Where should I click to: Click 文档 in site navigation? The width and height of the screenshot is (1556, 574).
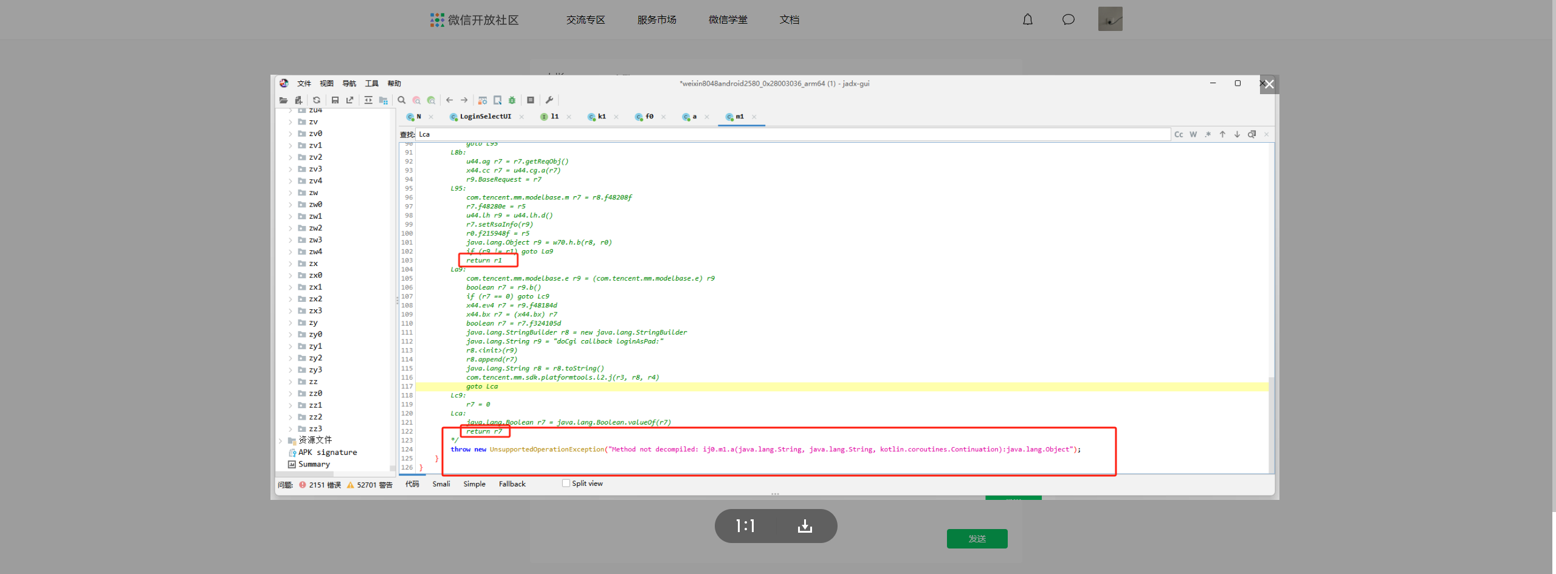[x=790, y=19]
